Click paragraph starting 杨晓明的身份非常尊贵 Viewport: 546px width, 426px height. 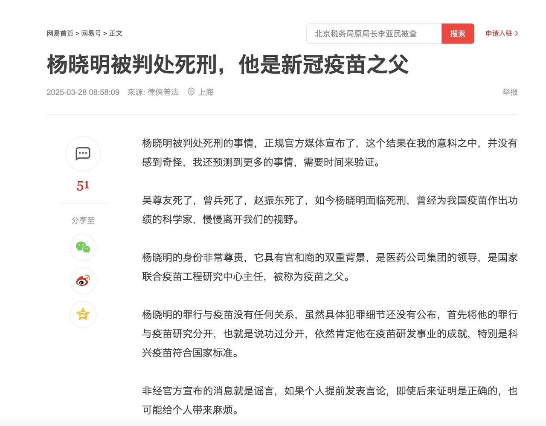point(330,267)
